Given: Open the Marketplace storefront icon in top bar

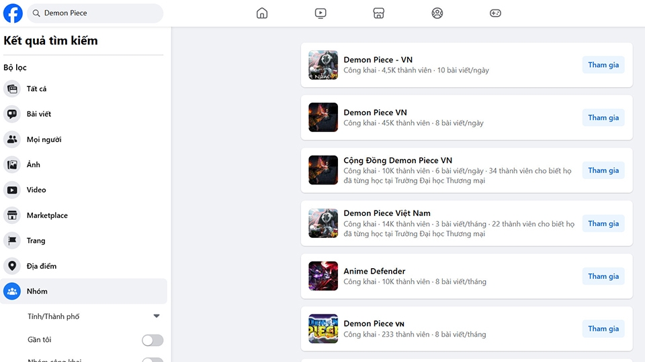Looking at the screenshot, I should pos(379,13).
